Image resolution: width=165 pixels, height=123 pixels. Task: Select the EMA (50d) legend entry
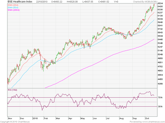13,7
